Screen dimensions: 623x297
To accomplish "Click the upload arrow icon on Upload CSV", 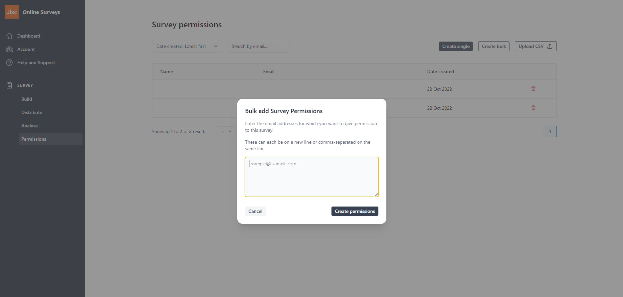I will point(550,46).
